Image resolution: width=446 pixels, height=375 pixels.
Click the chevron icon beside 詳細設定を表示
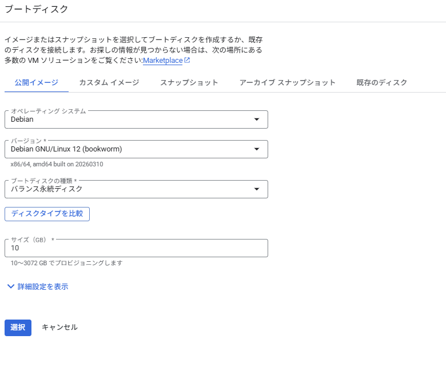coord(10,286)
